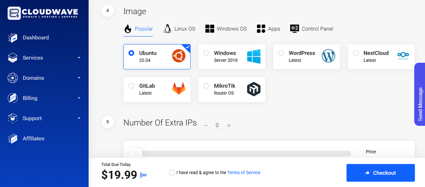The width and height of the screenshot is (425, 187).
Task: Click the Windows OS tab logo
Action: click(x=210, y=29)
